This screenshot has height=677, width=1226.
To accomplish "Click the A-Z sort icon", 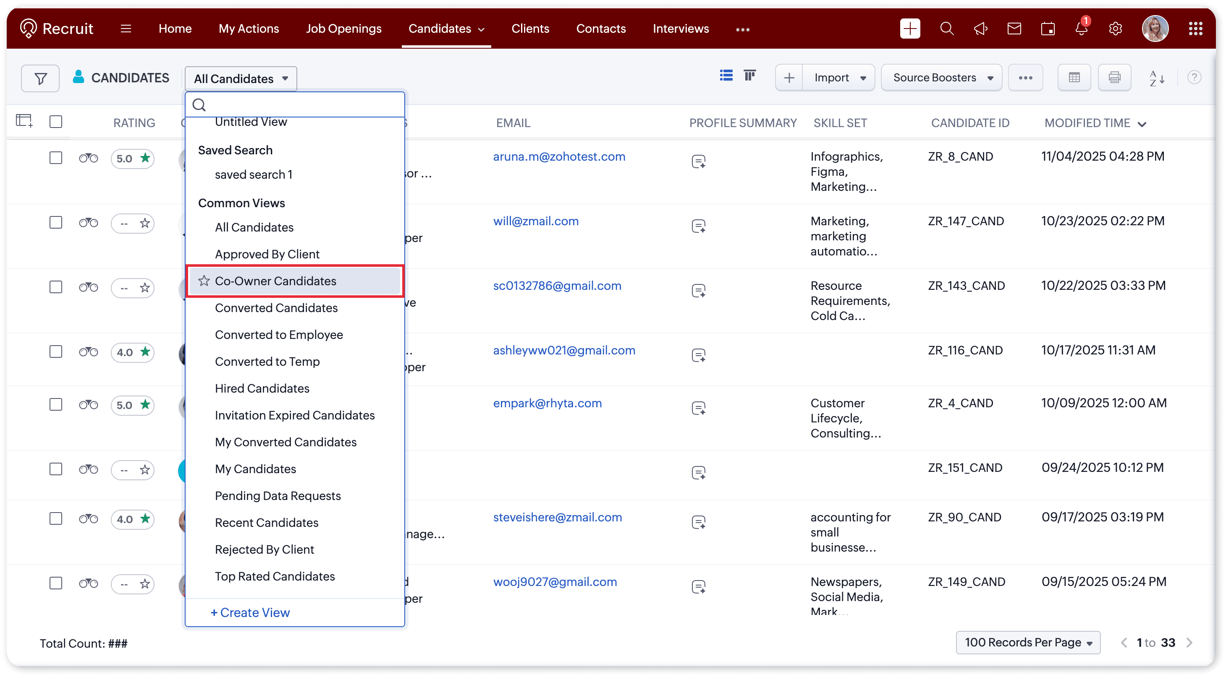I will 1157,78.
